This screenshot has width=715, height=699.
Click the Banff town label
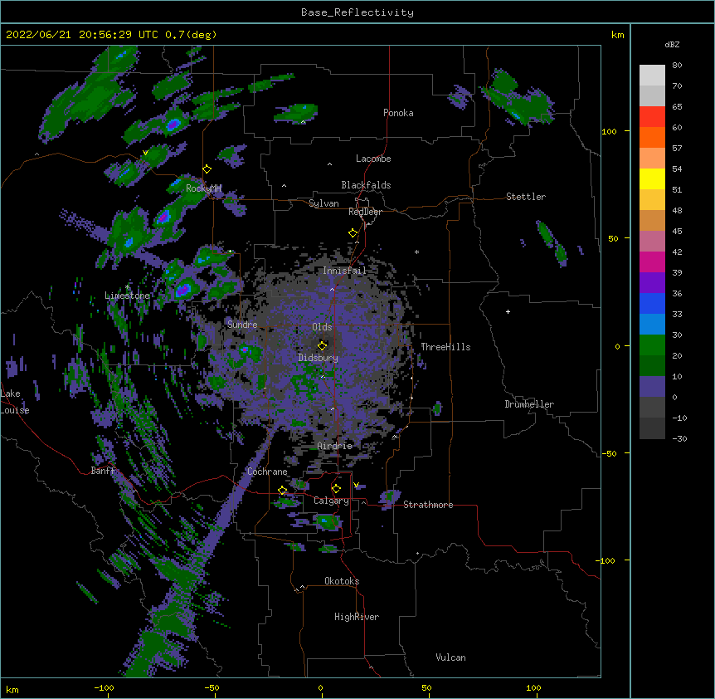(103, 471)
